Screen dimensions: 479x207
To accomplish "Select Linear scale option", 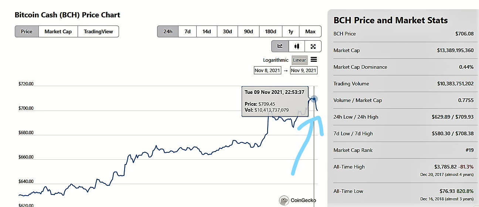I will point(299,60).
